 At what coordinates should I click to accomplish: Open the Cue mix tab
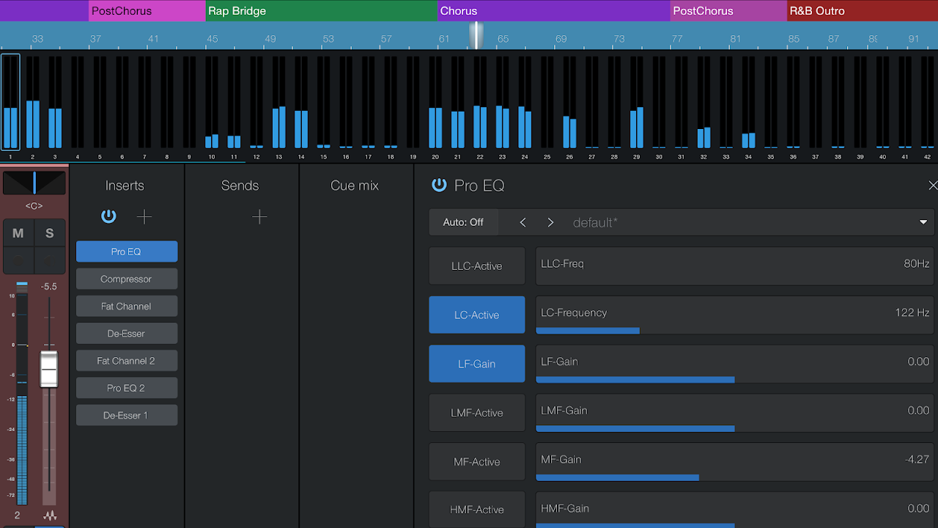(x=355, y=186)
